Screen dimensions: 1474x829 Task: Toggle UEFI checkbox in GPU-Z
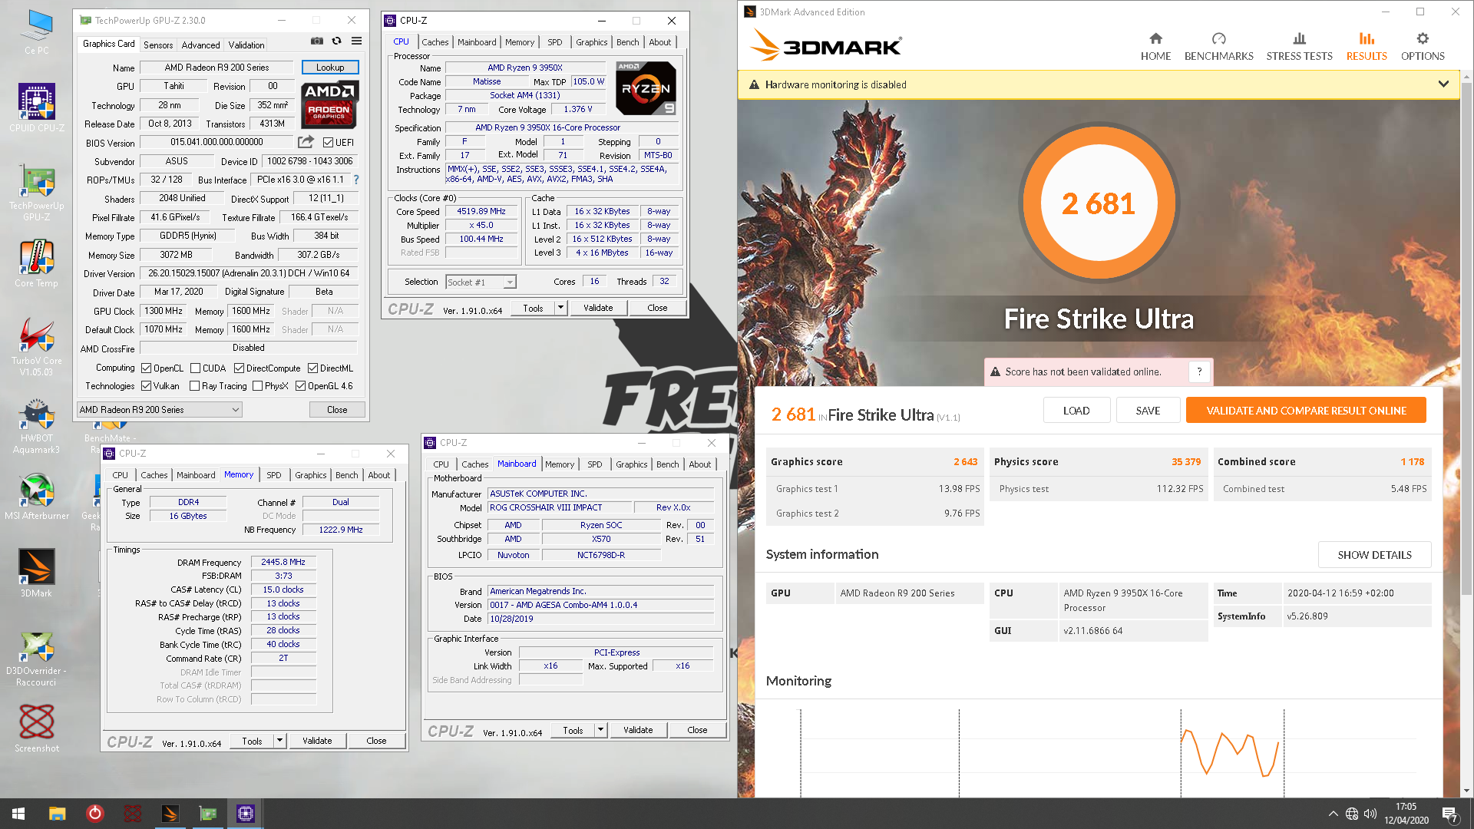328,143
